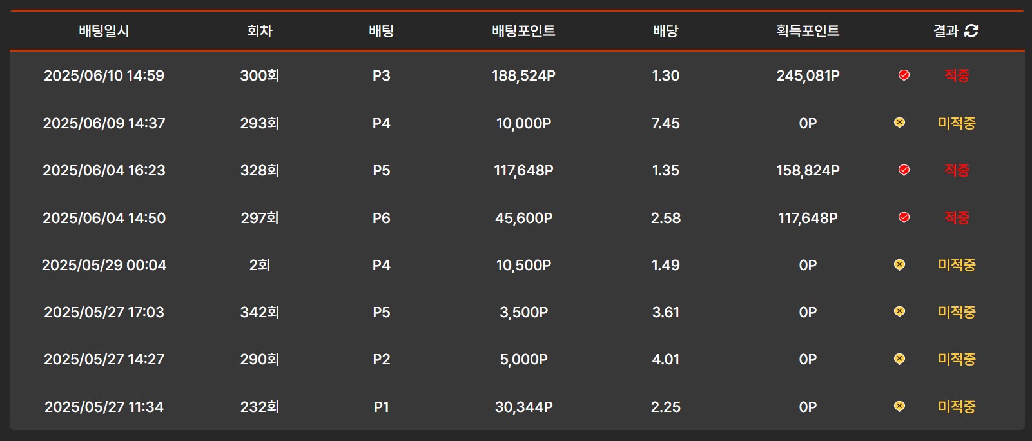The image size is (1032, 441).
Task: Click the 미적중 result for 293회
Action: pyautogui.click(x=957, y=123)
